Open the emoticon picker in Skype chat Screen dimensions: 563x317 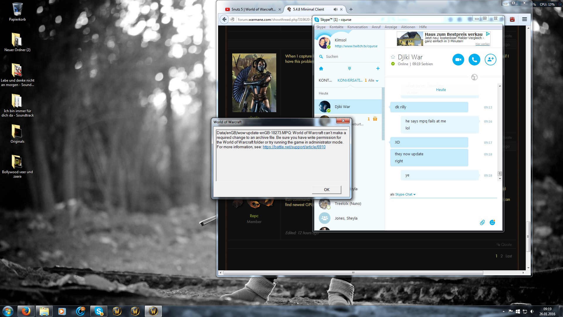tap(492, 222)
